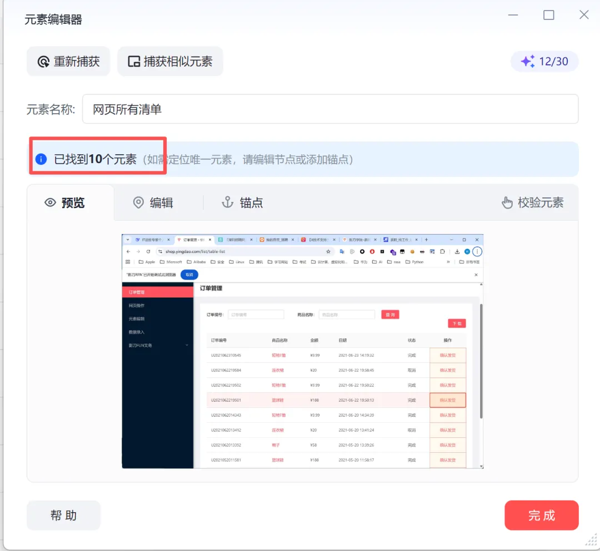Click 捕获相似元素 to capture similar elements
This screenshot has height=551, width=600.
pyautogui.click(x=170, y=62)
